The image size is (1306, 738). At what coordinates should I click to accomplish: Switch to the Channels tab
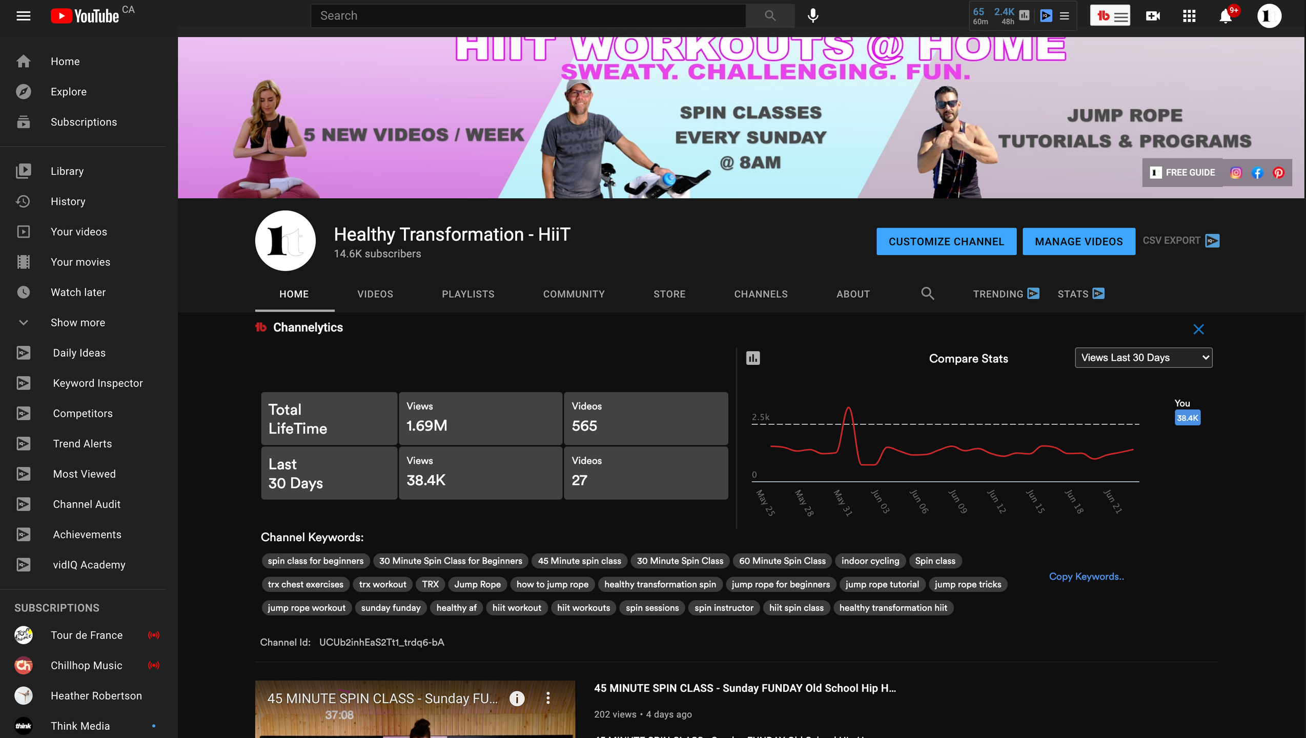761,294
